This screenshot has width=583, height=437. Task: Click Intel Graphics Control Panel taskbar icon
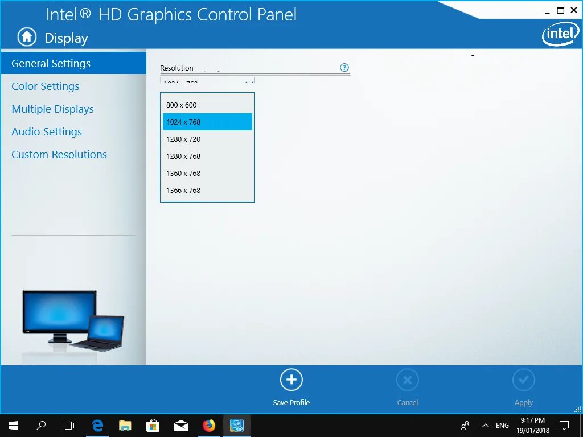236,426
